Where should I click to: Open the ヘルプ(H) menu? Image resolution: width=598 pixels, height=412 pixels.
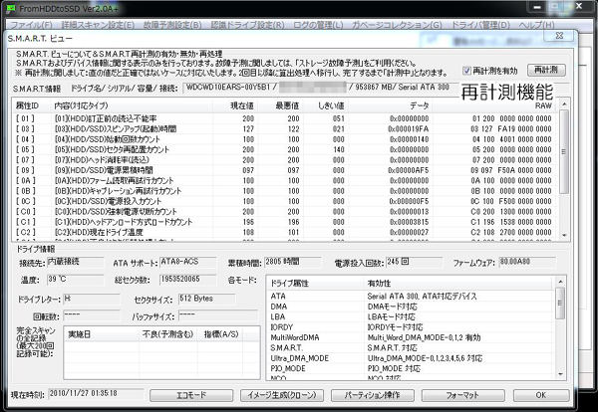[536, 25]
